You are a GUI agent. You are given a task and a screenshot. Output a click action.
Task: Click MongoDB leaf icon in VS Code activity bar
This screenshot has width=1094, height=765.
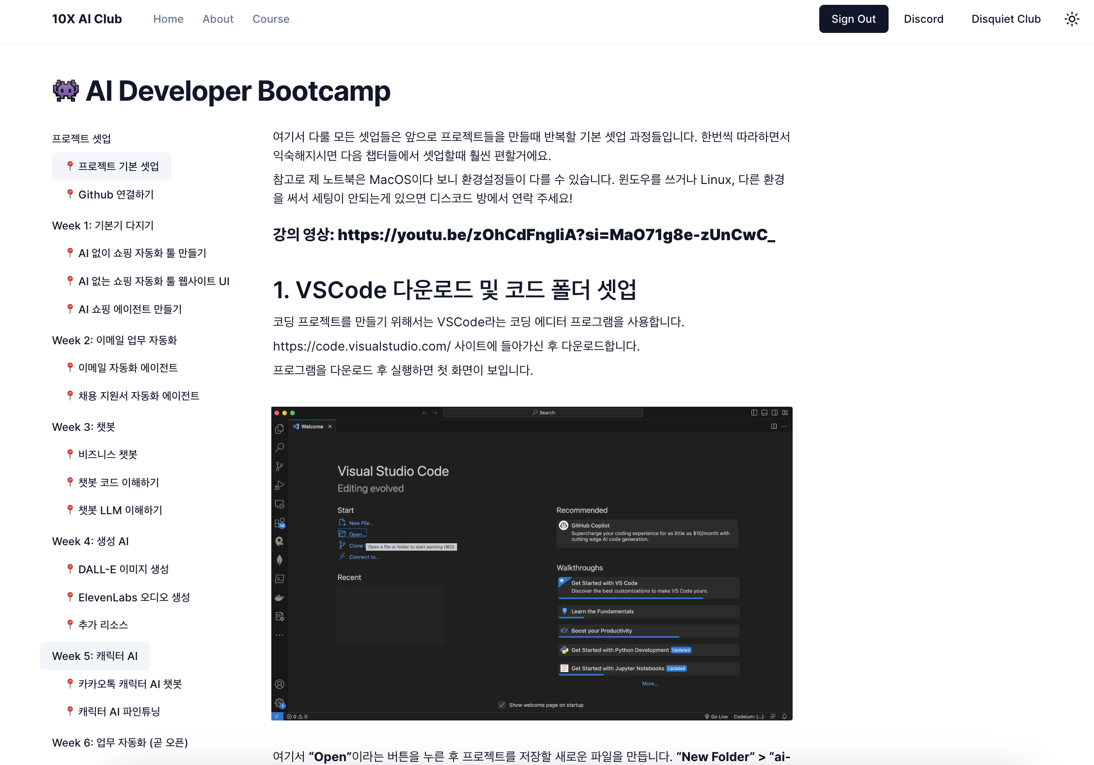coord(280,560)
